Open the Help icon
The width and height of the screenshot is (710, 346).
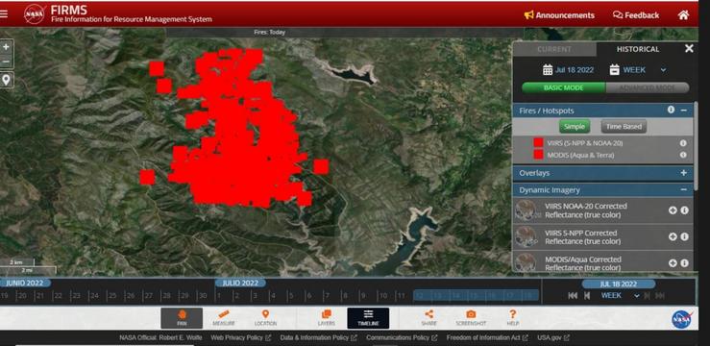(x=513, y=318)
